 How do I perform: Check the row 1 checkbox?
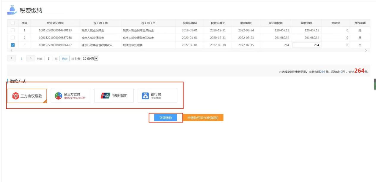(12, 30)
